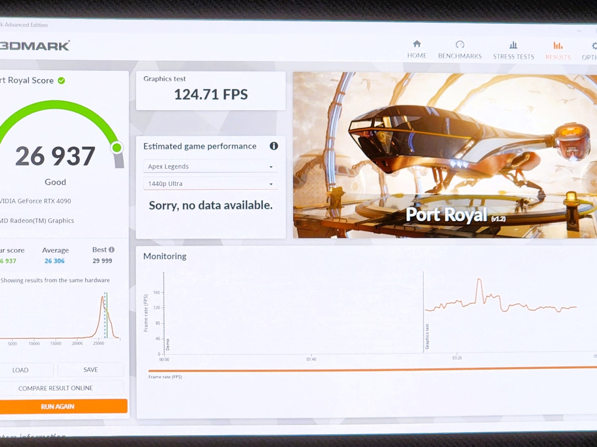
Task: Click info icon next to Best score
Action: pyautogui.click(x=112, y=250)
